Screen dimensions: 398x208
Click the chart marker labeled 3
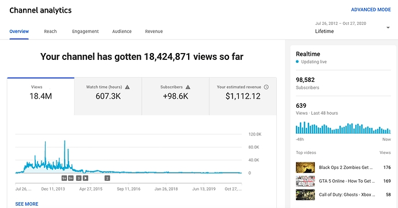[78, 178]
